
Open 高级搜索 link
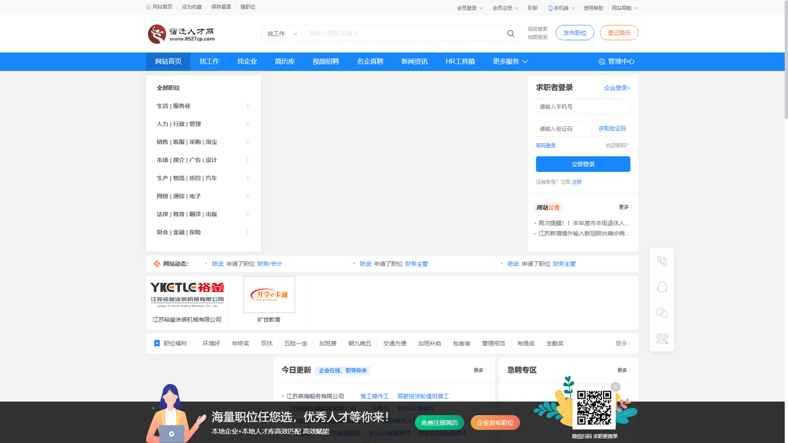537,29
